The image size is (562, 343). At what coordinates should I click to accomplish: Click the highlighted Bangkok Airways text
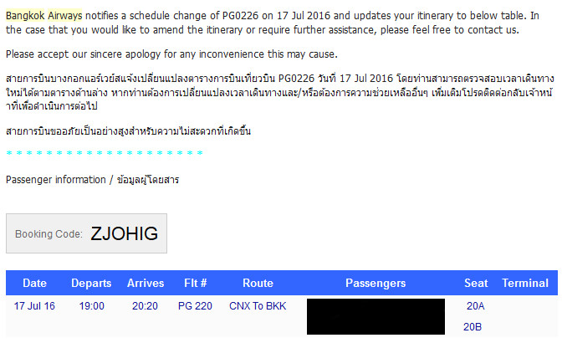coord(43,15)
